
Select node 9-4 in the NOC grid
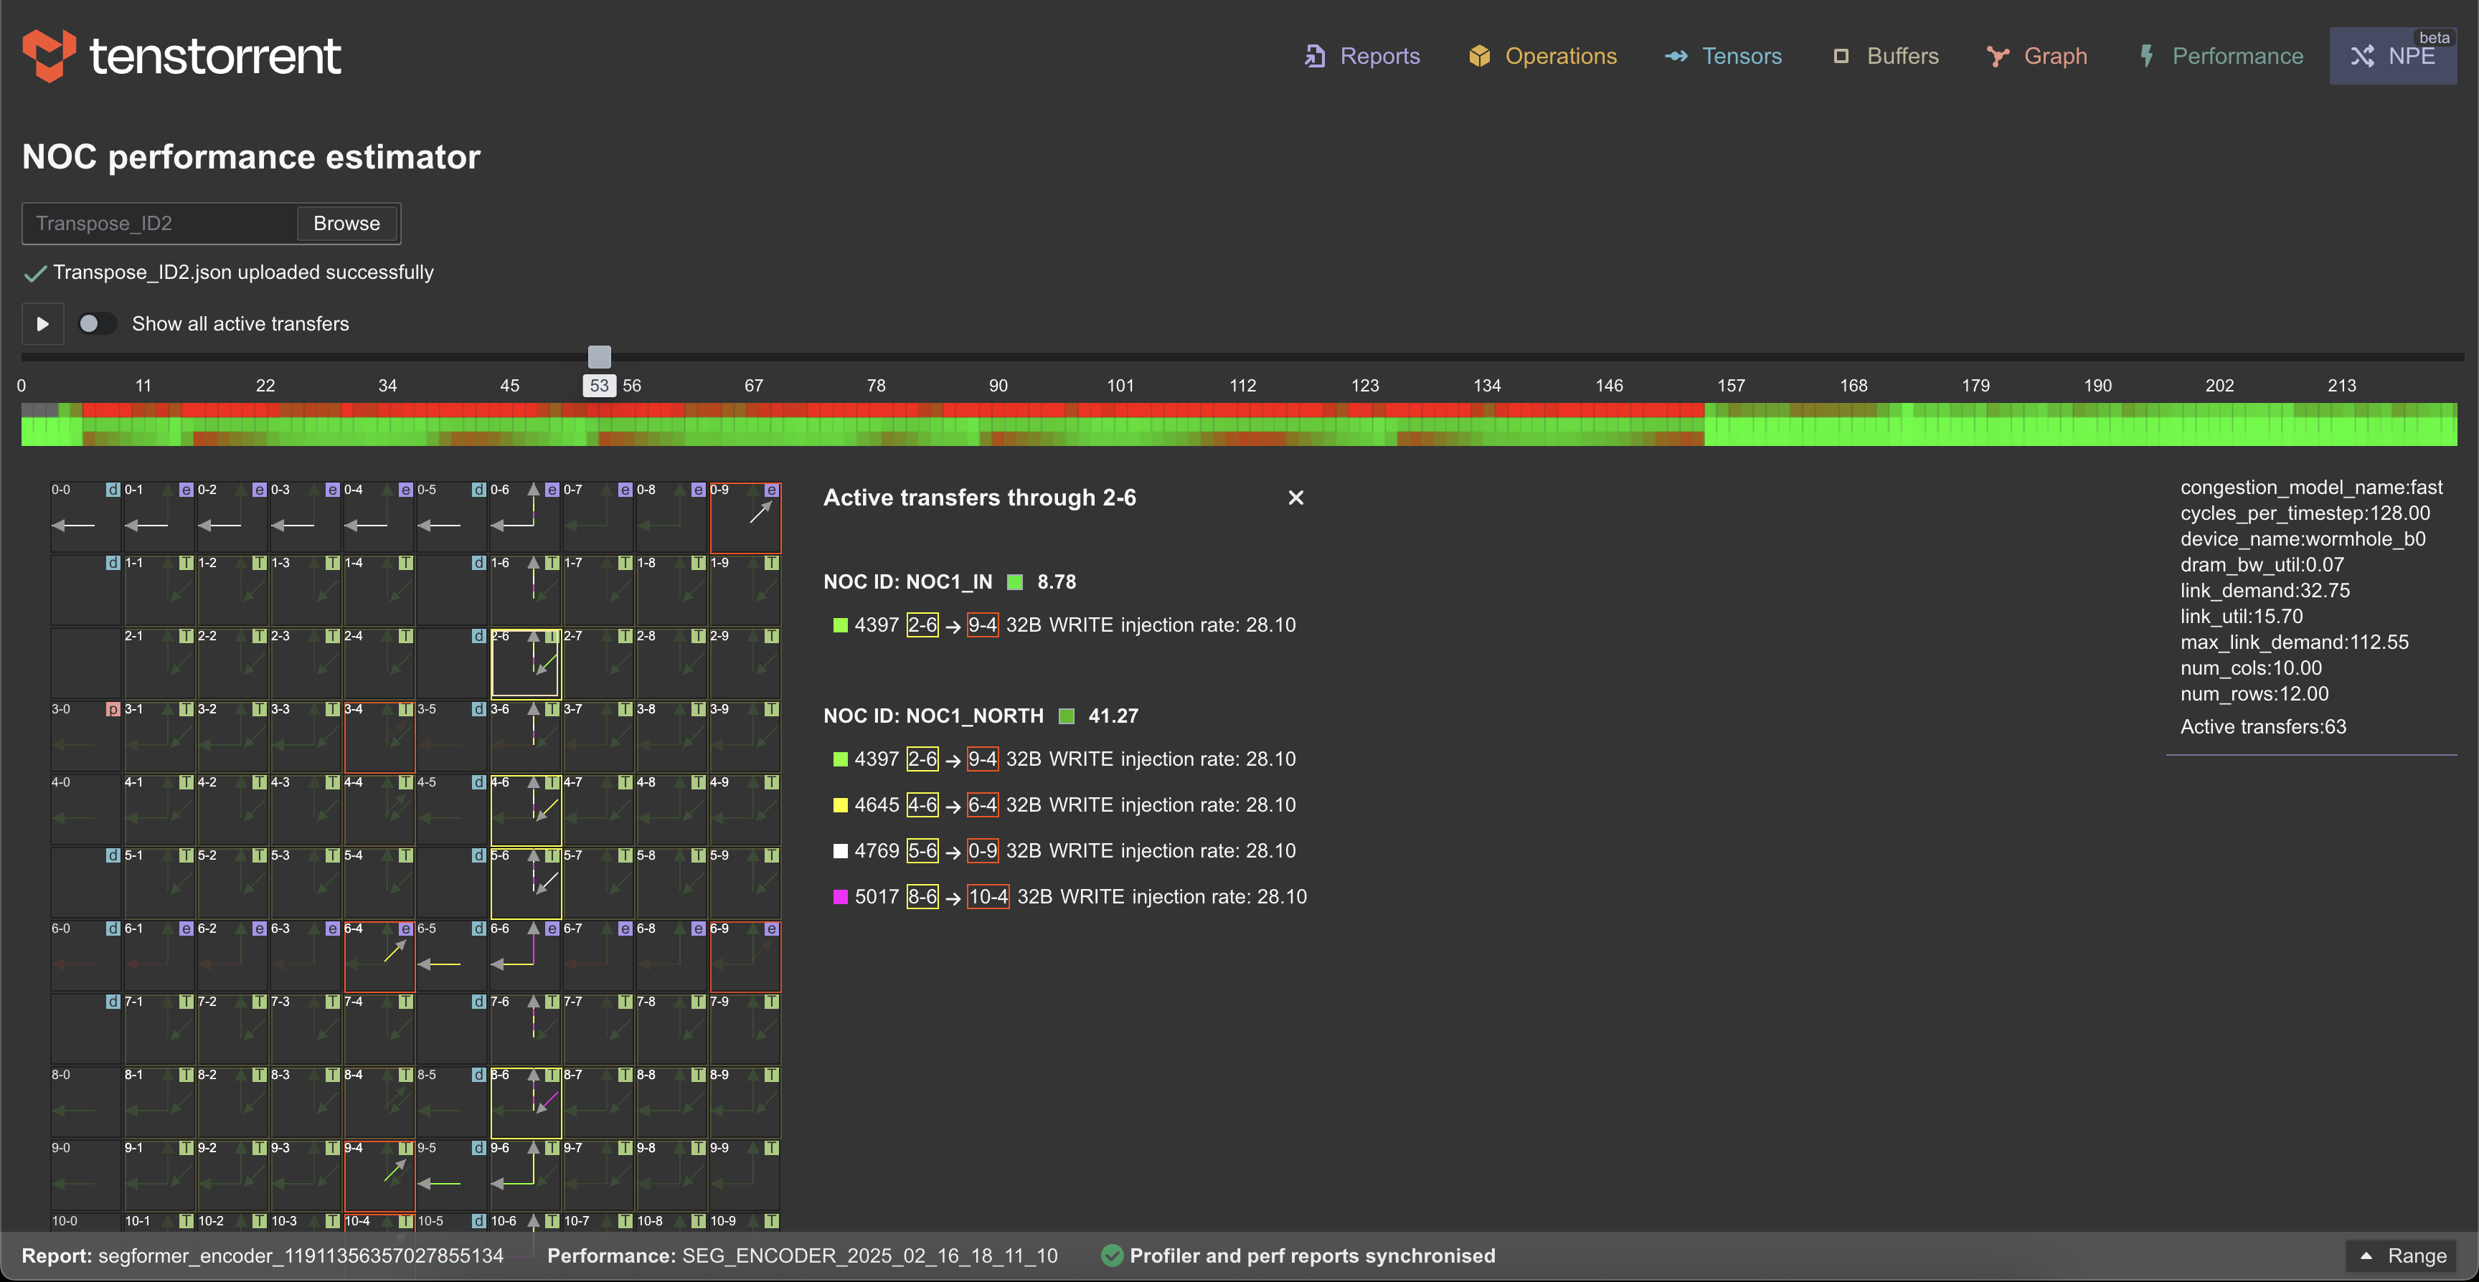(379, 1178)
